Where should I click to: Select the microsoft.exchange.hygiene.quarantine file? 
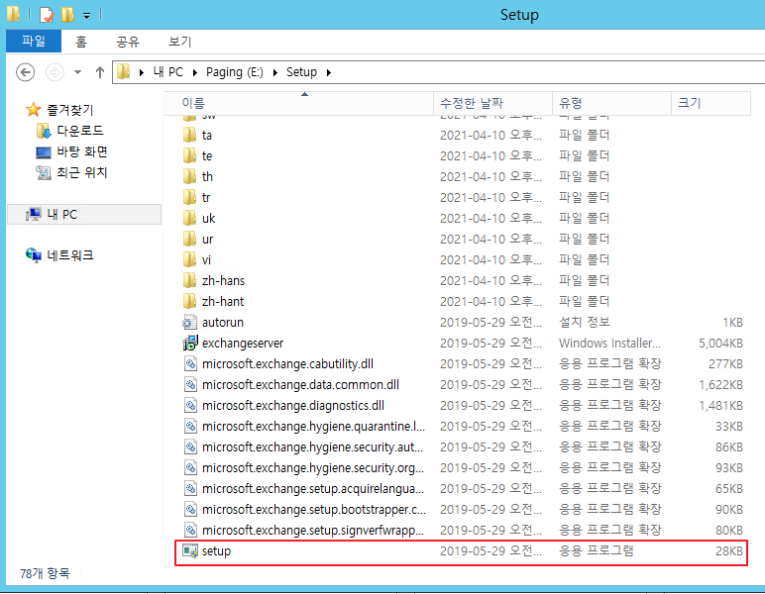314,427
